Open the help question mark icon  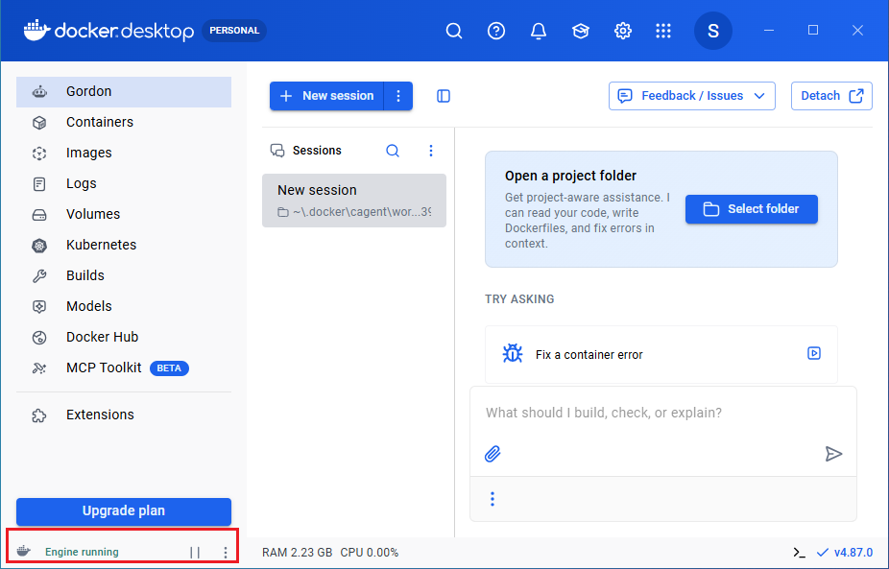click(x=496, y=31)
